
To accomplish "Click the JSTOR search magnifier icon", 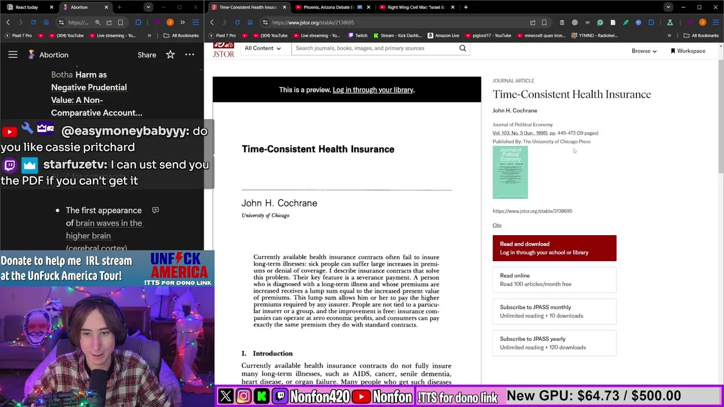I will tap(463, 49).
